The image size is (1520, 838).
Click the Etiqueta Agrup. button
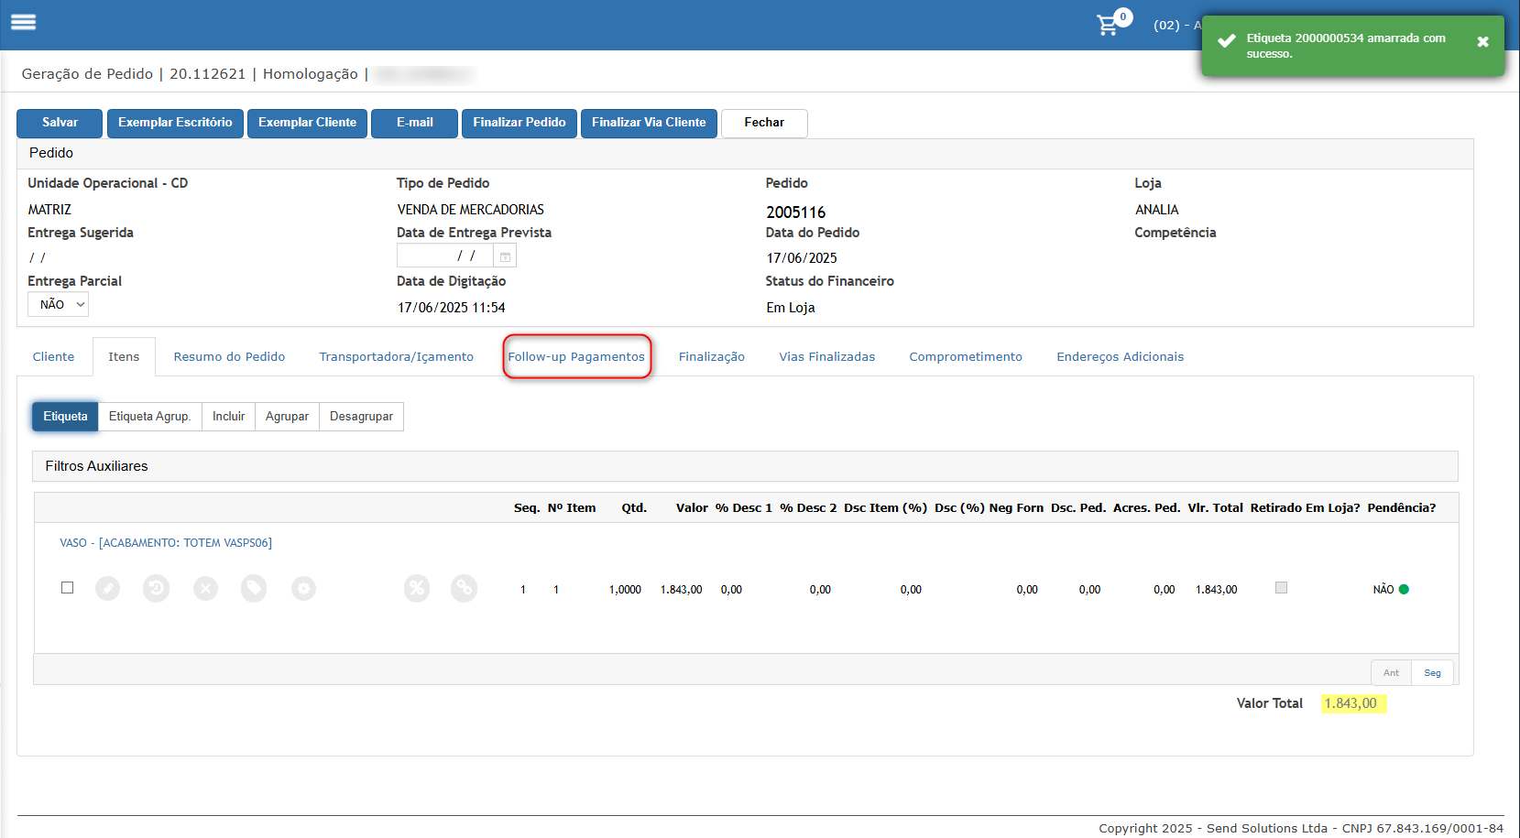[x=149, y=416]
